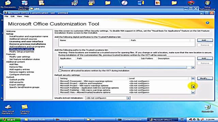The image size is (218, 122).
Task: Switch to C:\WINDOWS\syst... taskbar button
Action: [131, 120]
